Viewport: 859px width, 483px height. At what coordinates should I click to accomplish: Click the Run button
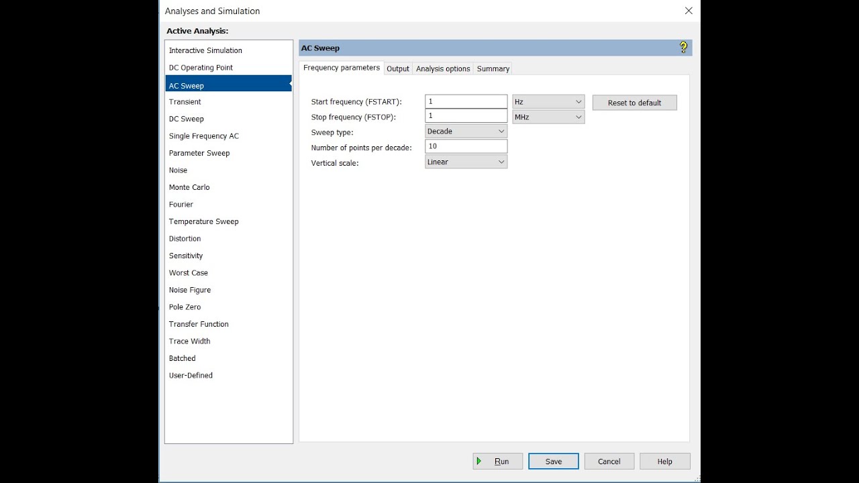coord(498,462)
